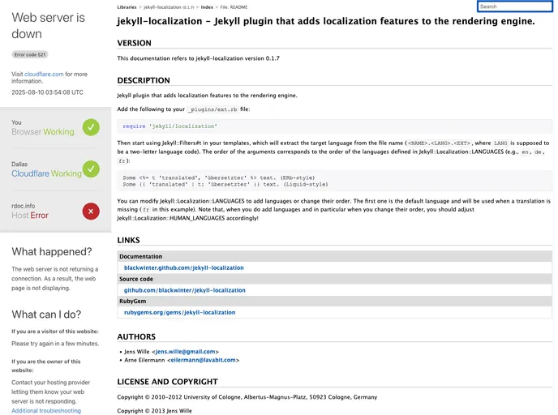Click the Source code row label

pyautogui.click(x=136, y=279)
